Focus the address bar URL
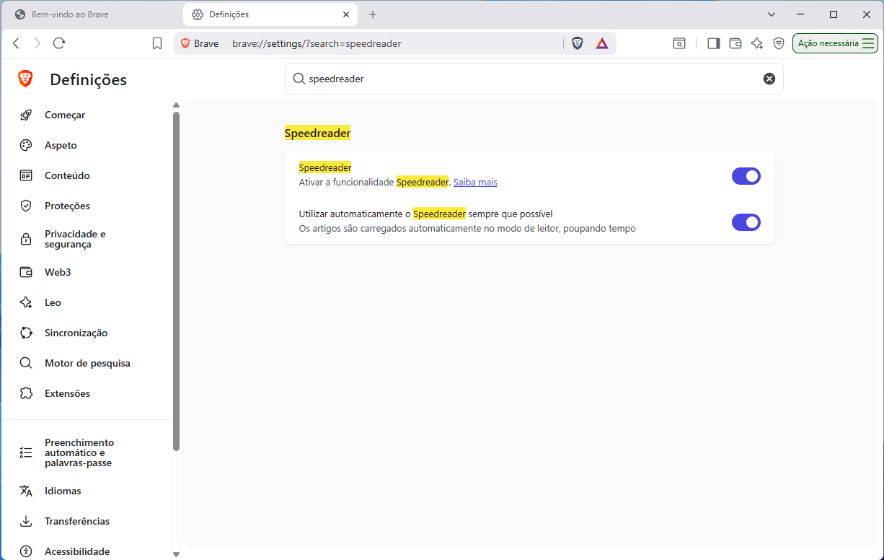884x560 pixels. [x=317, y=43]
